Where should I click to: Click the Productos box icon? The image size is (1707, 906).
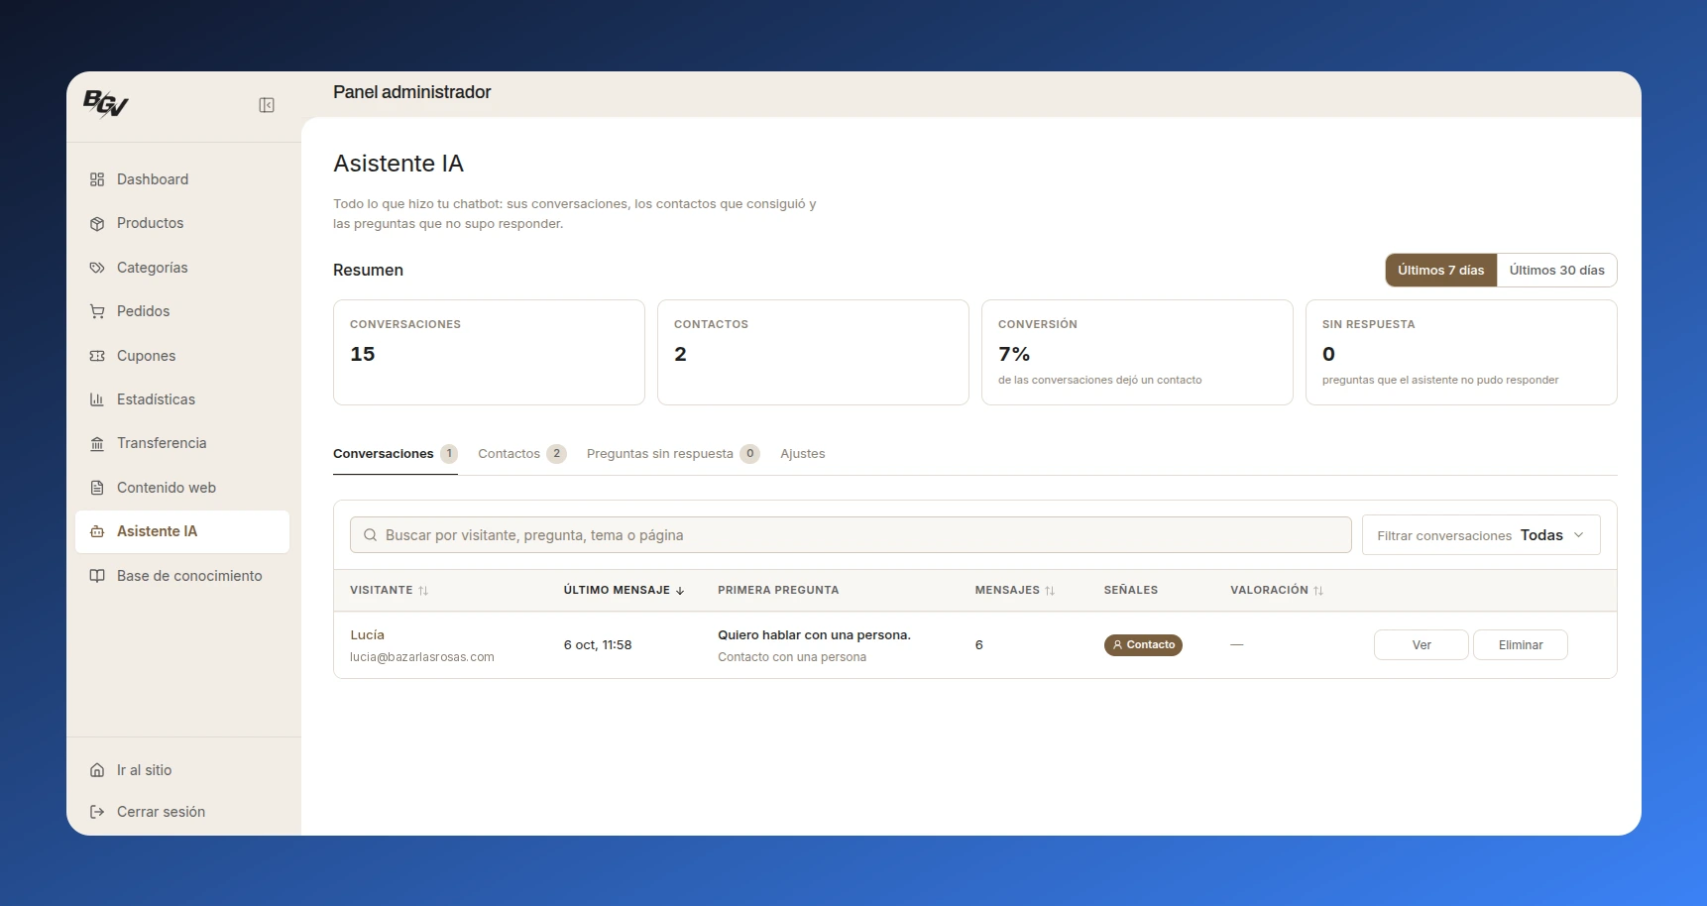97,223
